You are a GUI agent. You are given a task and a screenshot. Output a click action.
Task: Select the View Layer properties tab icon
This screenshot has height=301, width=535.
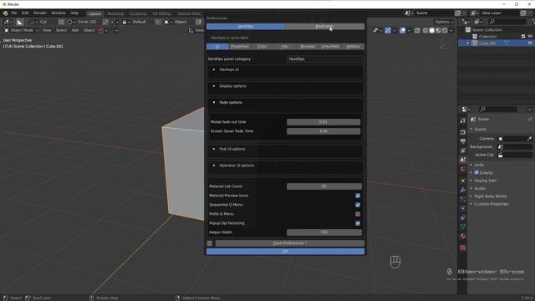[x=462, y=150]
